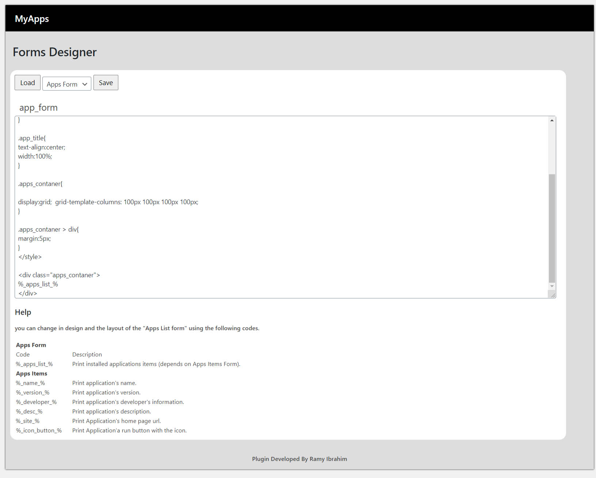This screenshot has height=478, width=596.
Task: Click the %_developer_% code in Help table
Action: [x=36, y=402]
